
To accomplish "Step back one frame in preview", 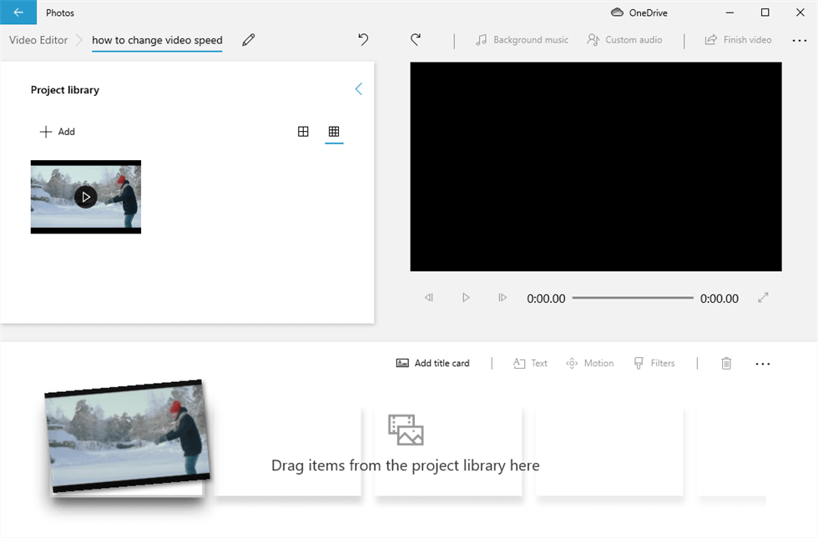I will [x=429, y=298].
